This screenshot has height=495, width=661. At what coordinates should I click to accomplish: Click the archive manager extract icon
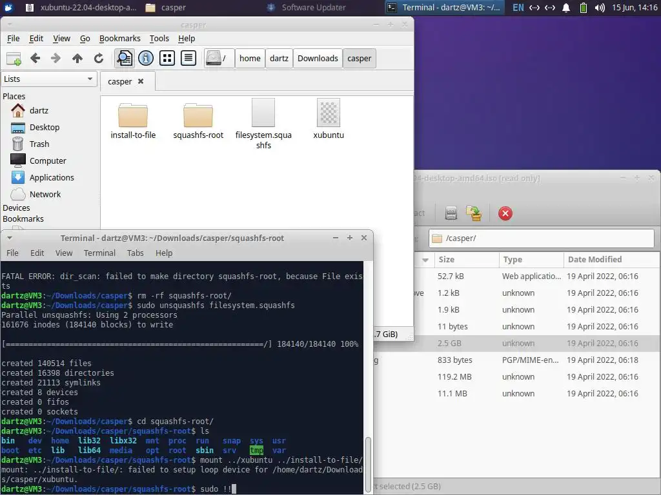click(x=474, y=213)
